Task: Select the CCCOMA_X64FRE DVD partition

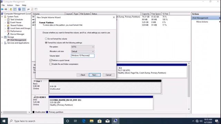Action: tap(101, 104)
